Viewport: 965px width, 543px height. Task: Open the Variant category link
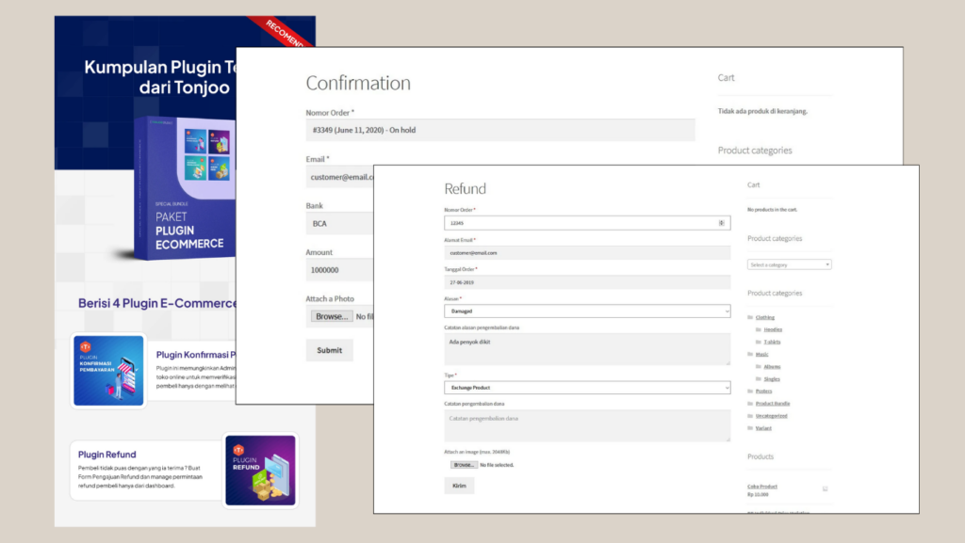[763, 428]
